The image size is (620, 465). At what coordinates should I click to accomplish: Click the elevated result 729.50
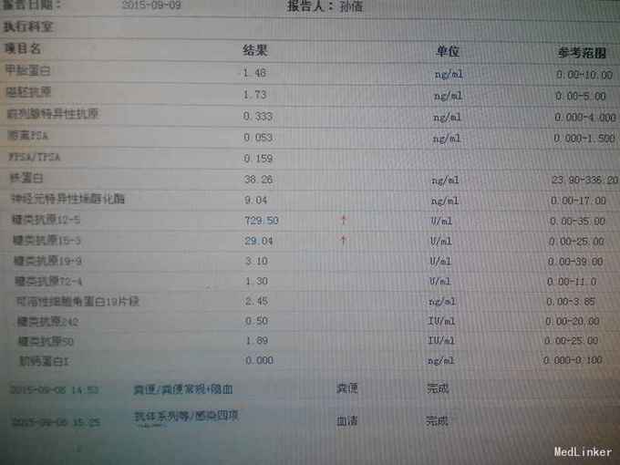[x=262, y=221]
